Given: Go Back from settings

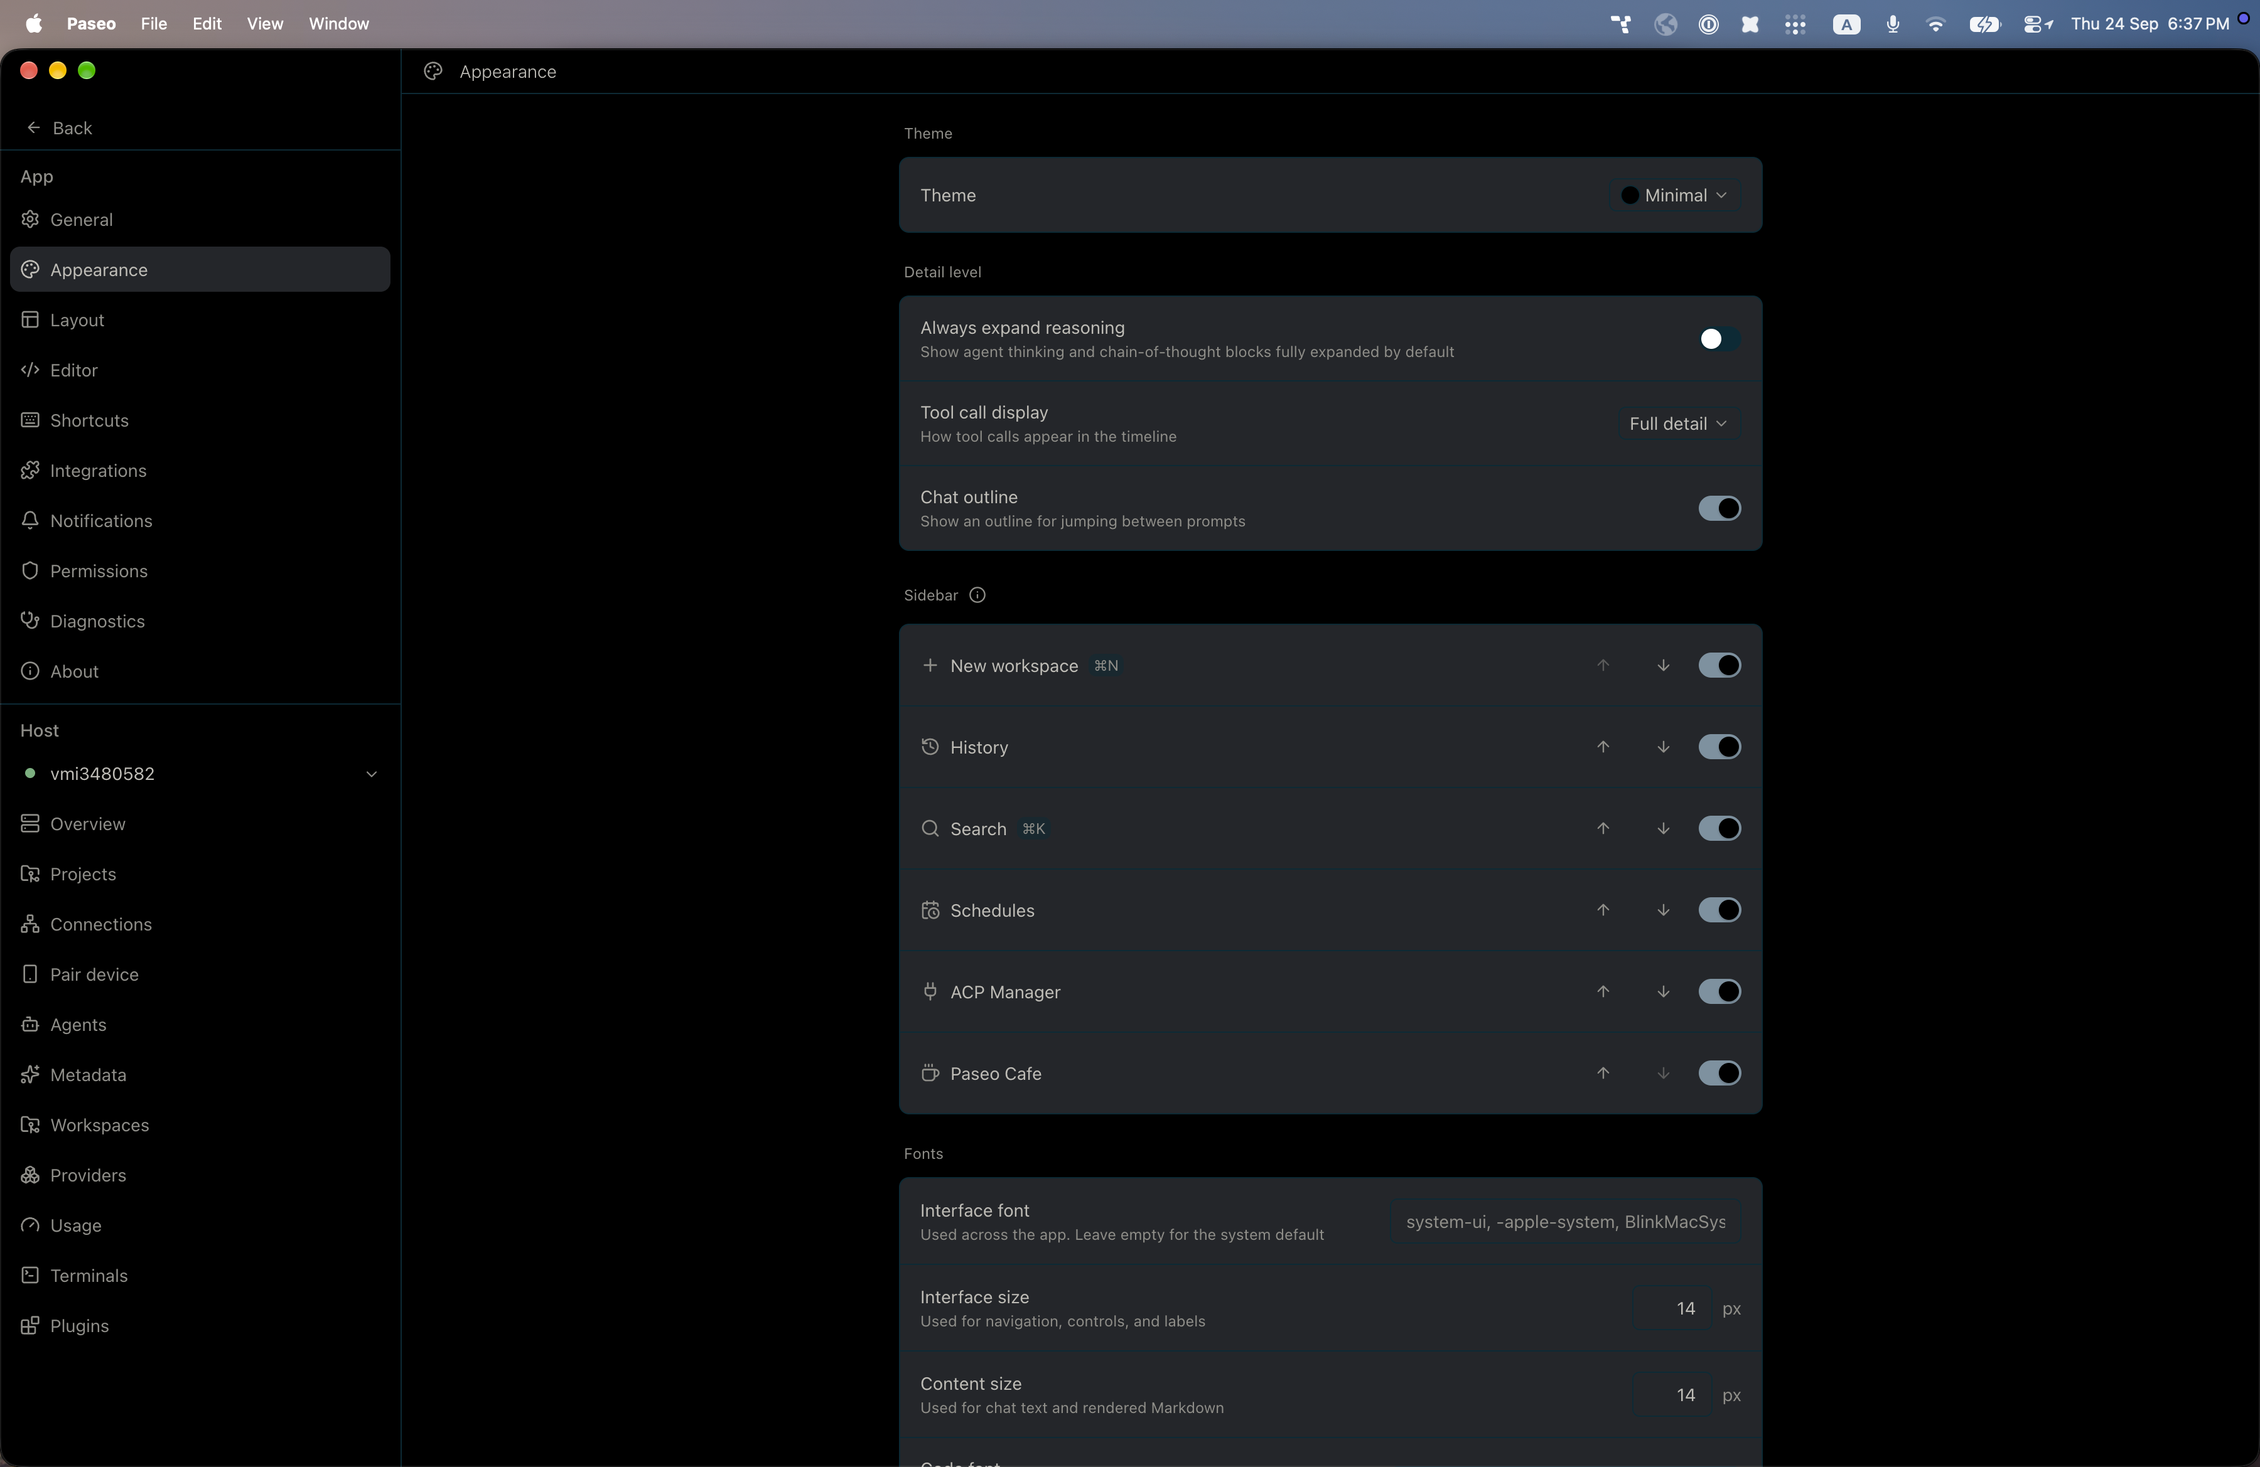Looking at the screenshot, I should click(59, 127).
